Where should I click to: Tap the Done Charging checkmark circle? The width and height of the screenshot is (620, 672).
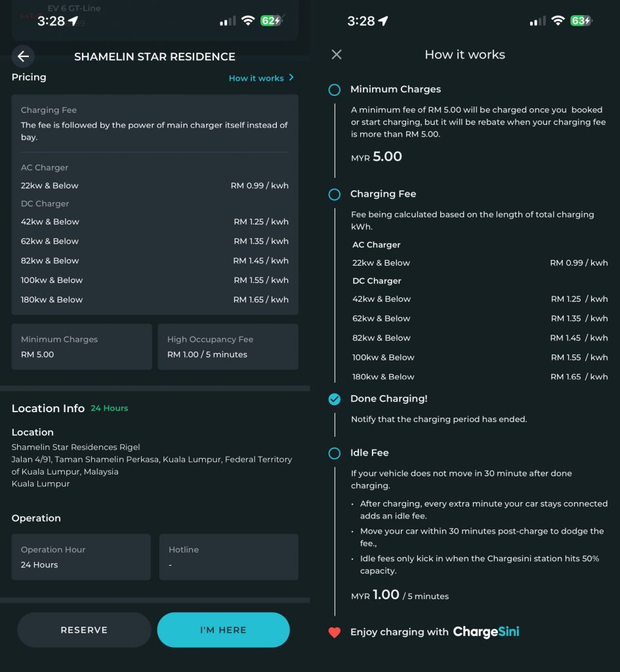pyautogui.click(x=335, y=399)
